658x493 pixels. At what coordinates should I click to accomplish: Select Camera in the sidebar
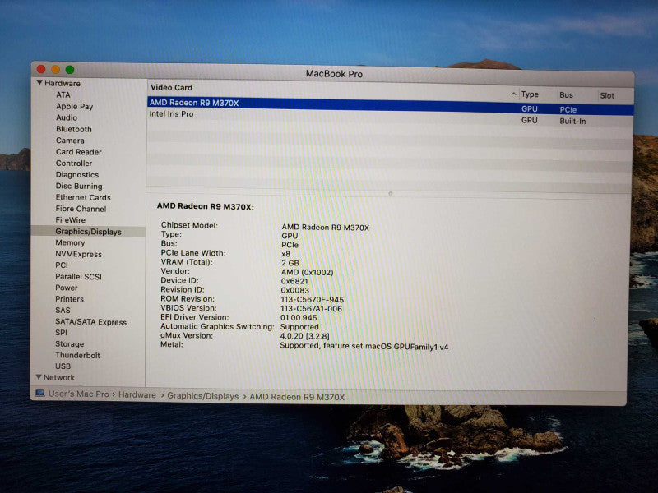click(70, 141)
